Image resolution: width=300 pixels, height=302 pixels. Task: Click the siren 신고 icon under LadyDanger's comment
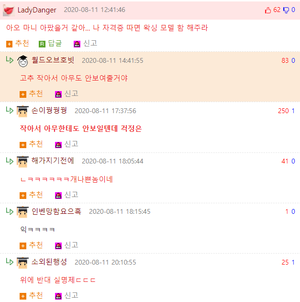point(77,44)
